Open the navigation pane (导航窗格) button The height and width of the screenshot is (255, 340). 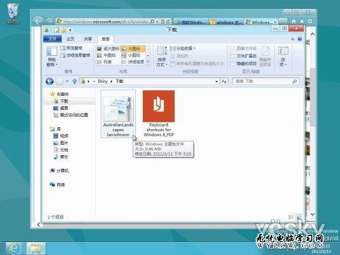click(x=52, y=56)
